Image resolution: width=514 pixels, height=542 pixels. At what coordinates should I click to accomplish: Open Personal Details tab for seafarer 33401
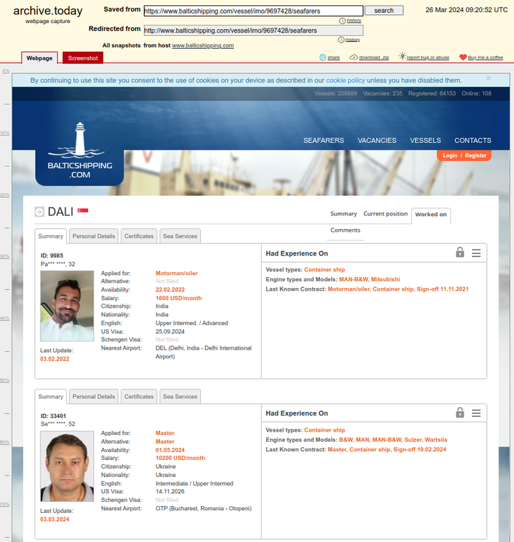point(94,396)
